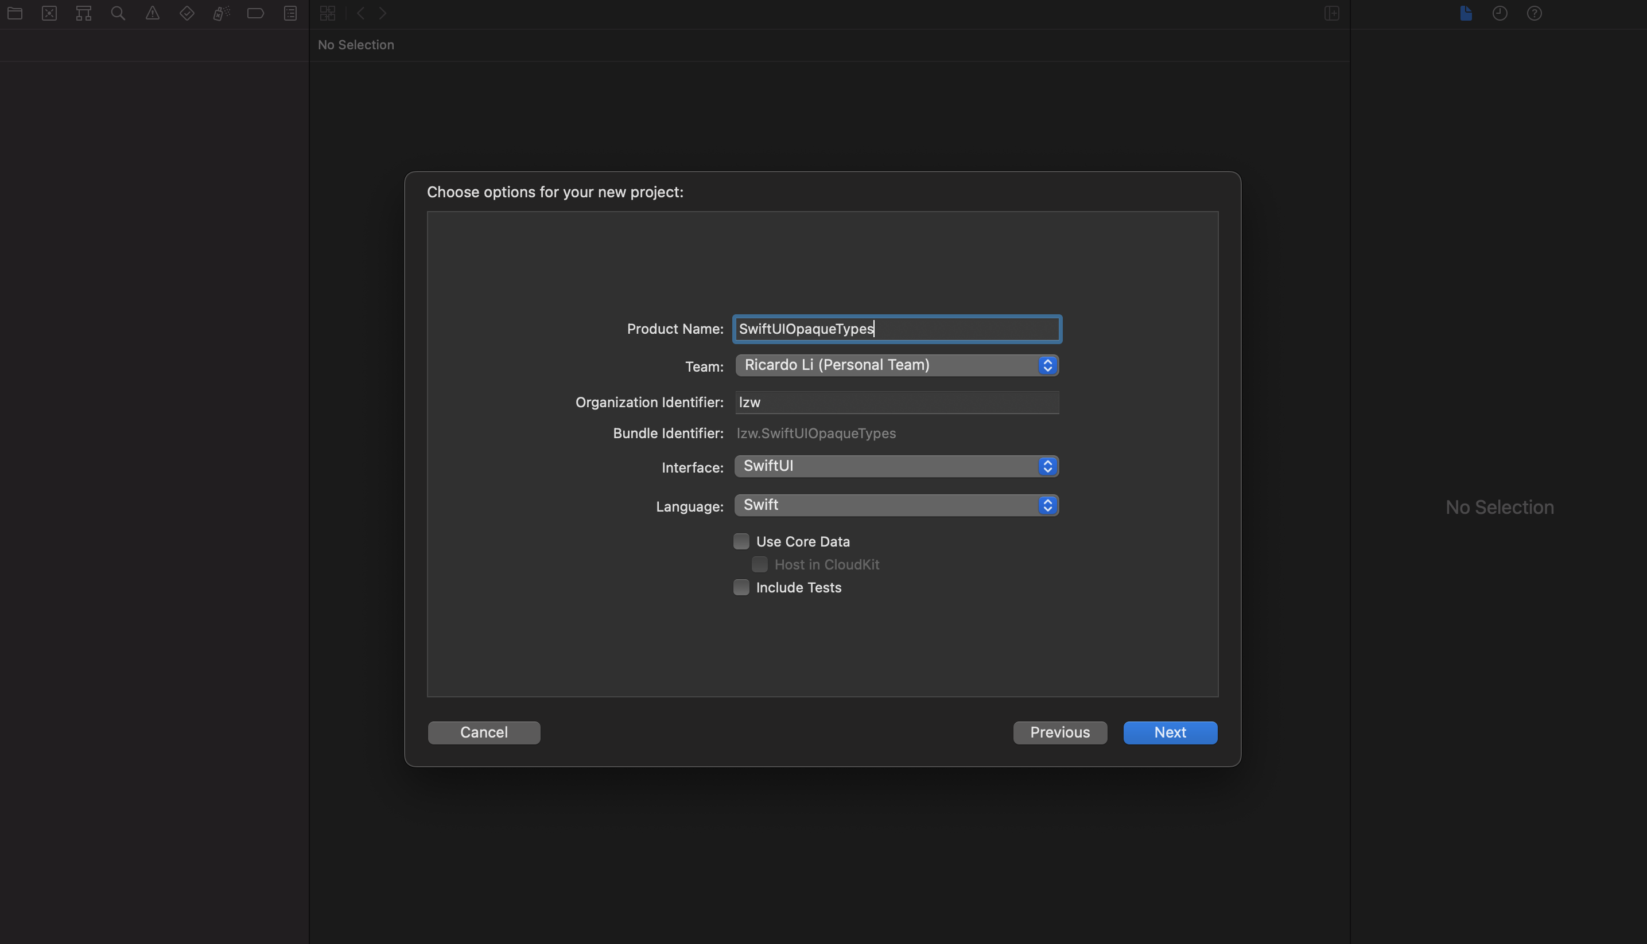Viewport: 1647px width, 944px height.
Task: Open the Project navigator folder icon
Action: (15, 13)
